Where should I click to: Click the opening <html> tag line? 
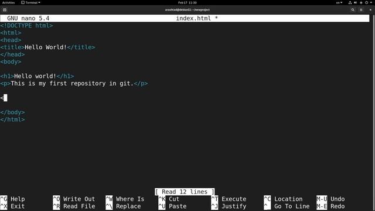tap(11, 33)
